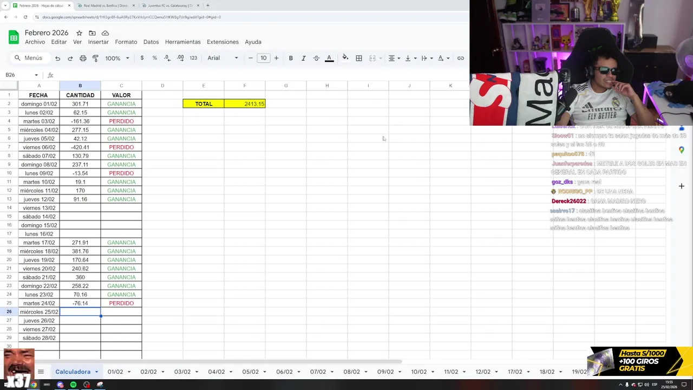Open Spotify from the taskbar
Viewport: 693px width, 390px height.
coord(73,385)
